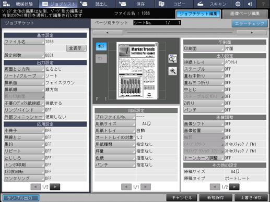Click left arrow of sheet scrollbar
270x202 pixels.
click(x=108, y=33)
